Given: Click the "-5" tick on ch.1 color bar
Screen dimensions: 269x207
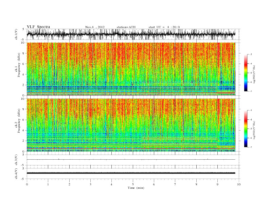Looking at the screenshot, I should 250,73.
